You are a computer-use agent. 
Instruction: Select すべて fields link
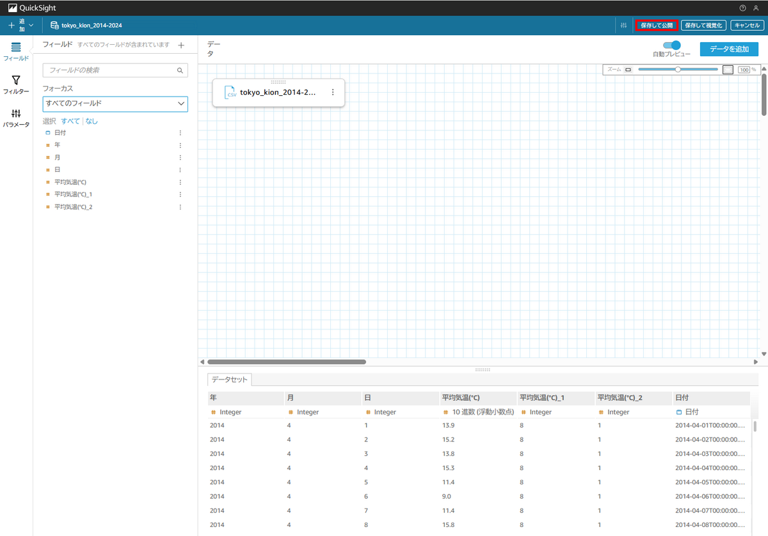point(70,121)
